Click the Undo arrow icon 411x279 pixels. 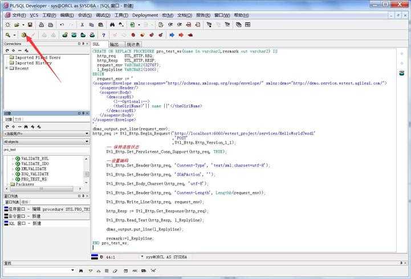pyautogui.click(x=62, y=25)
